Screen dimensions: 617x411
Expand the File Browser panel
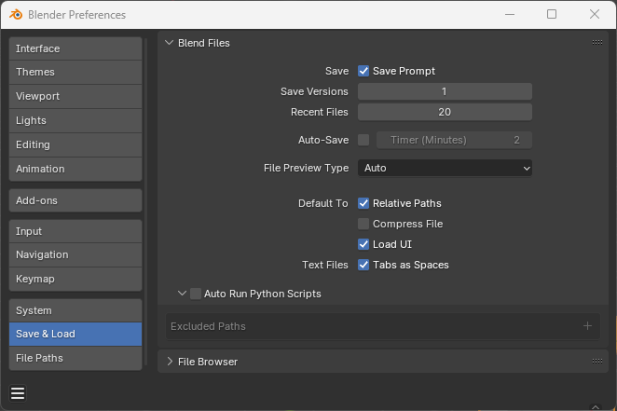pos(170,362)
